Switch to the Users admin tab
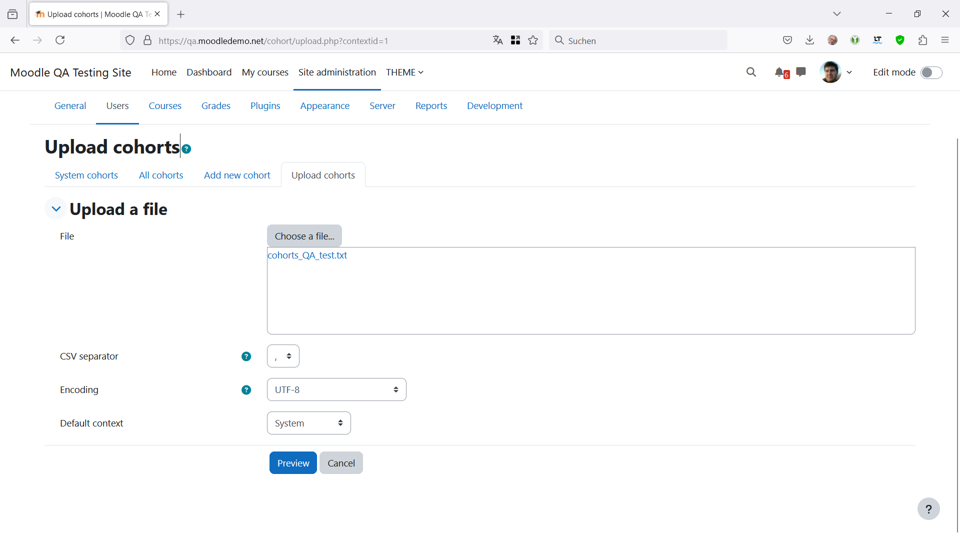Image resolution: width=960 pixels, height=540 pixels. pos(117,106)
